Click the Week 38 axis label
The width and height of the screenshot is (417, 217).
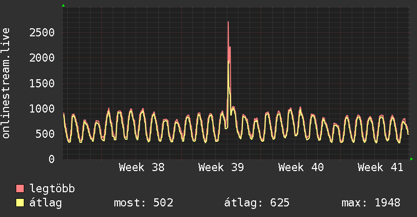(x=142, y=168)
